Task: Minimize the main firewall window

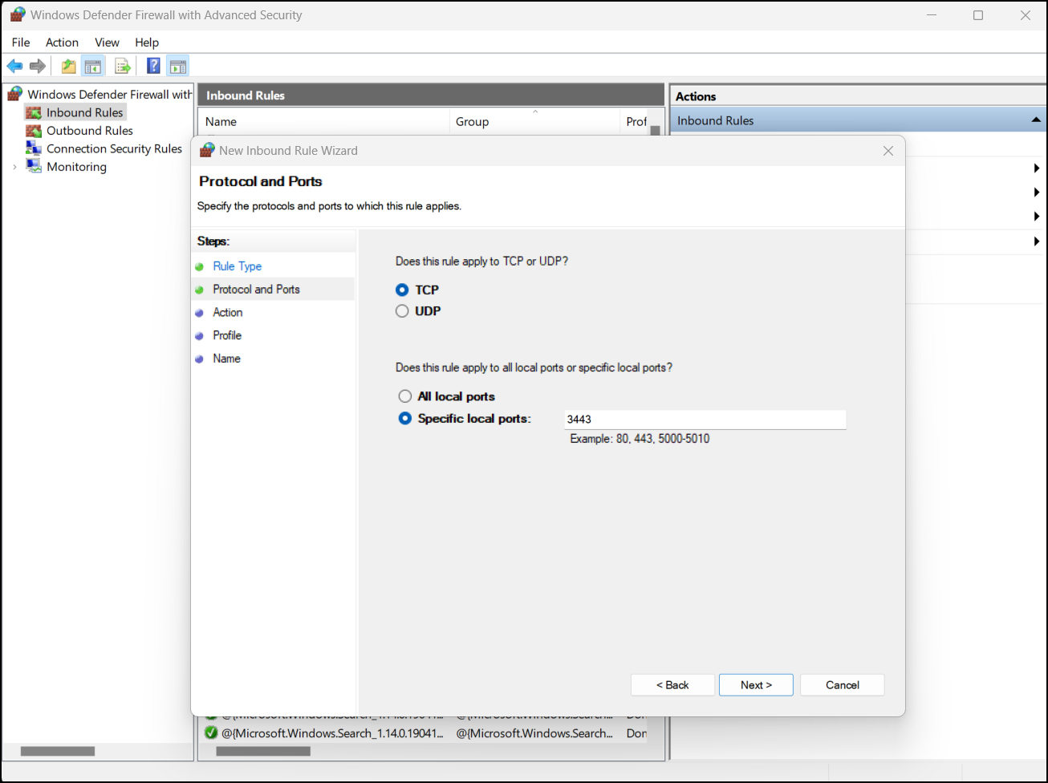Action: coord(932,15)
